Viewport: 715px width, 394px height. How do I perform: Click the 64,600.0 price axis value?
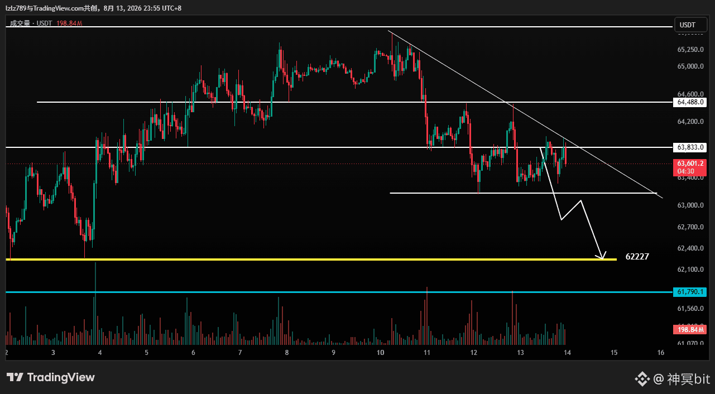coord(690,94)
